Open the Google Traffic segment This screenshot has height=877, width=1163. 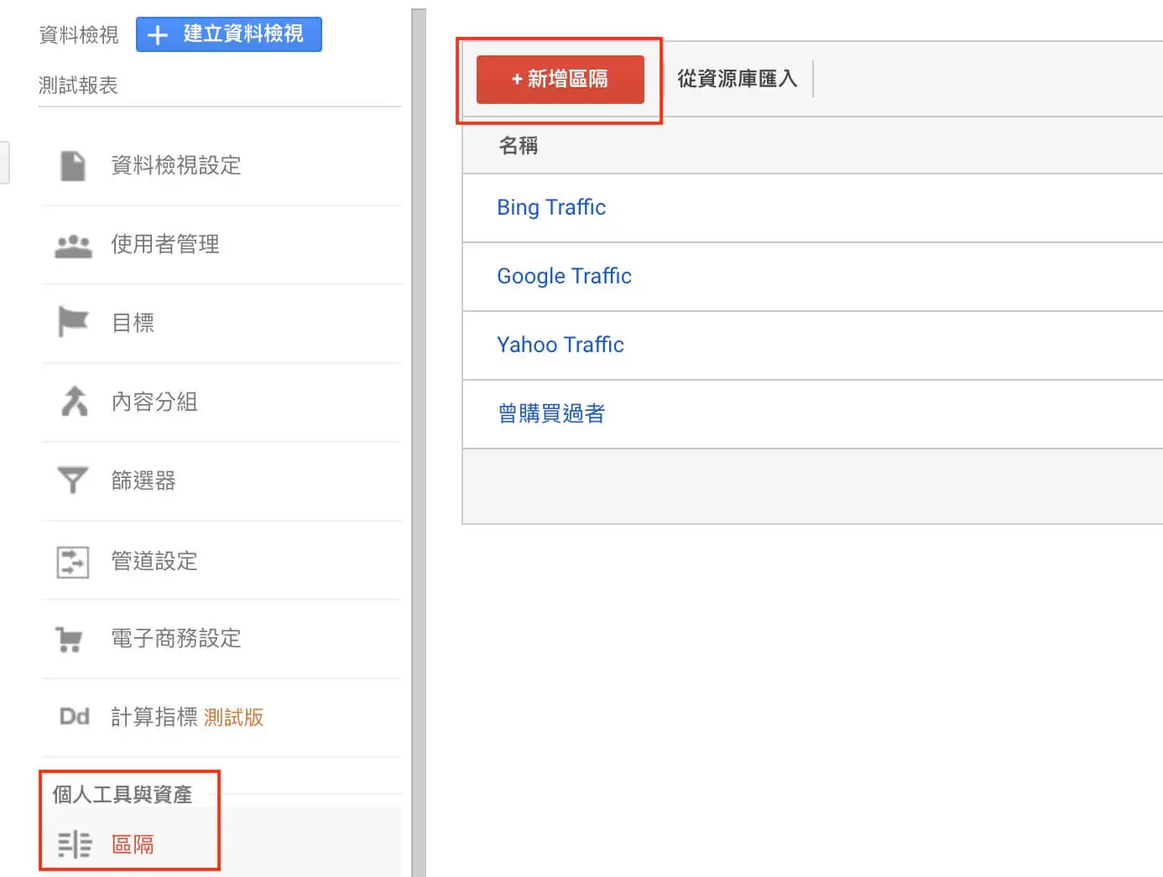click(x=564, y=276)
